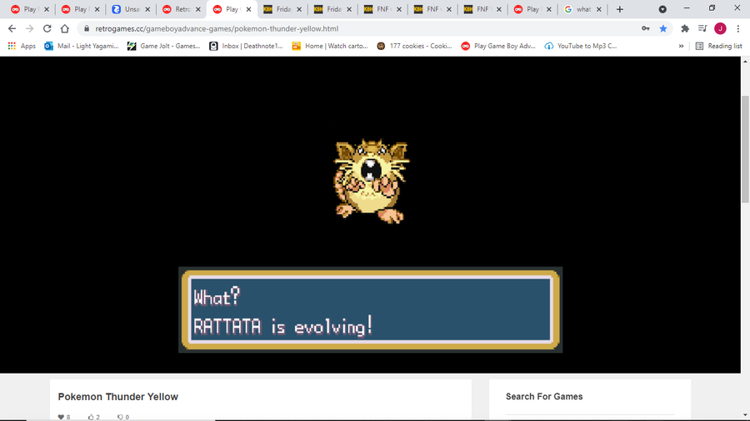Open Inbox Deathnote1 bookmark
The width and height of the screenshot is (750, 421).
click(247, 46)
